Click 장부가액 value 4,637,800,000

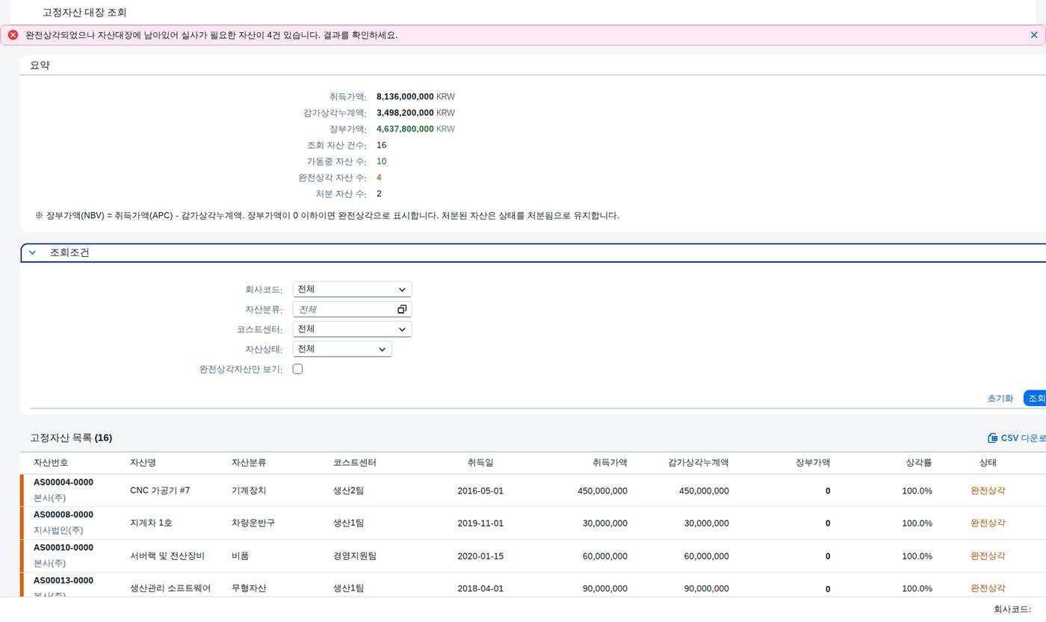coord(405,129)
